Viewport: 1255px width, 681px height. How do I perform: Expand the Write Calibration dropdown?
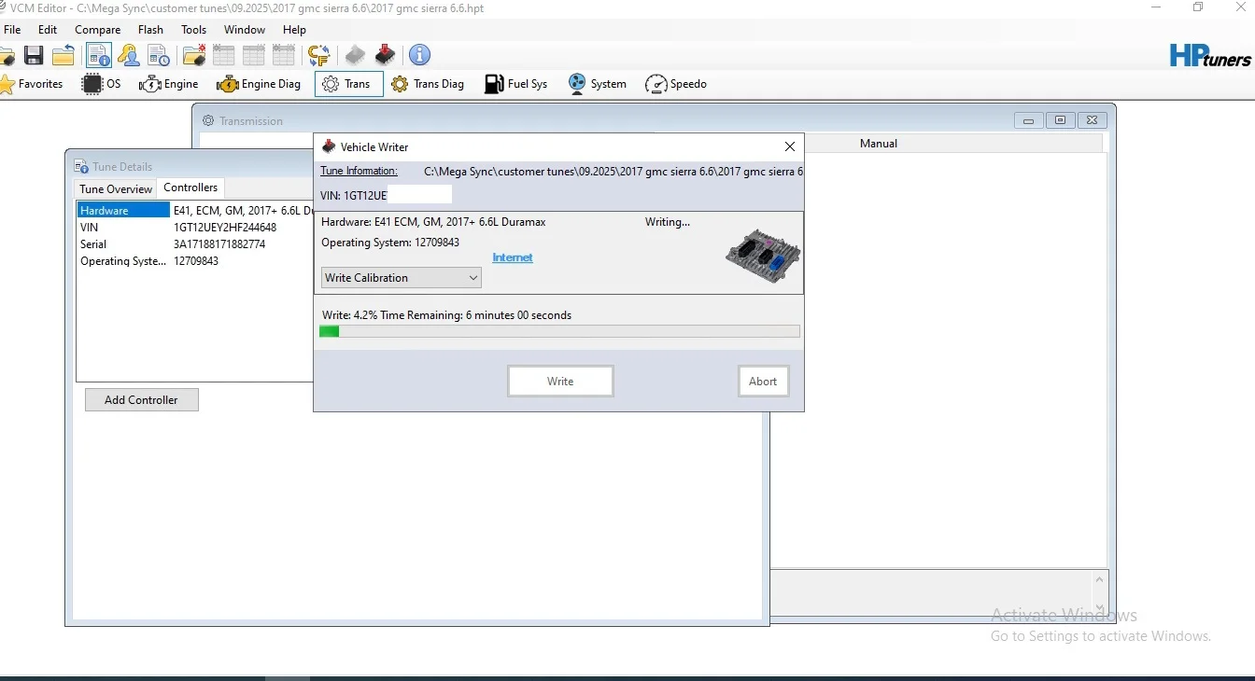[x=402, y=278]
